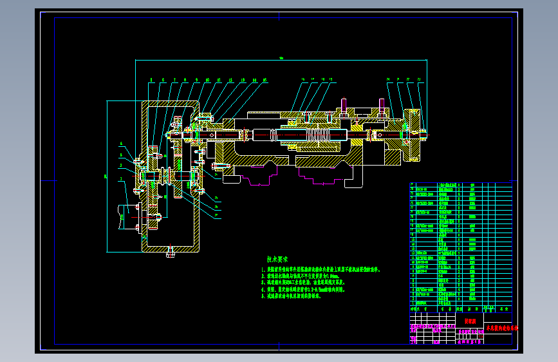Select technical requirement line numbered 2

301,276
